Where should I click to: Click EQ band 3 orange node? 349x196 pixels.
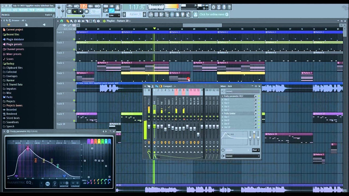pos(35,160)
